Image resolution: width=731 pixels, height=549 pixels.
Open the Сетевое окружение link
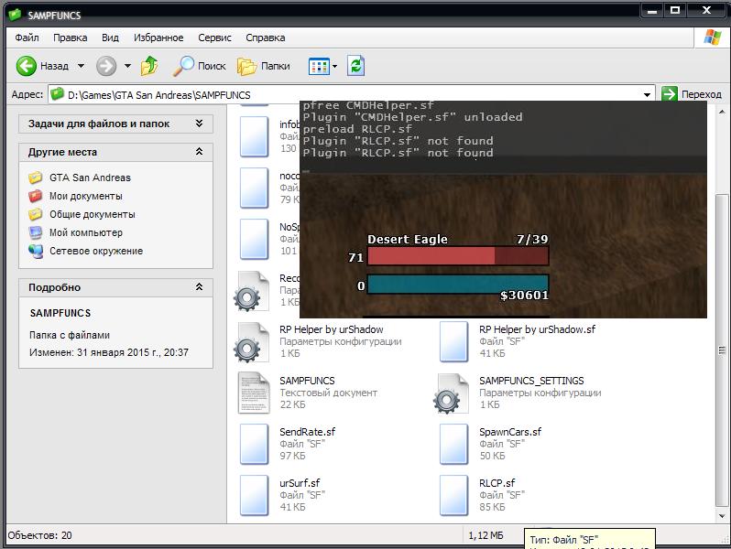pyautogui.click(x=96, y=251)
